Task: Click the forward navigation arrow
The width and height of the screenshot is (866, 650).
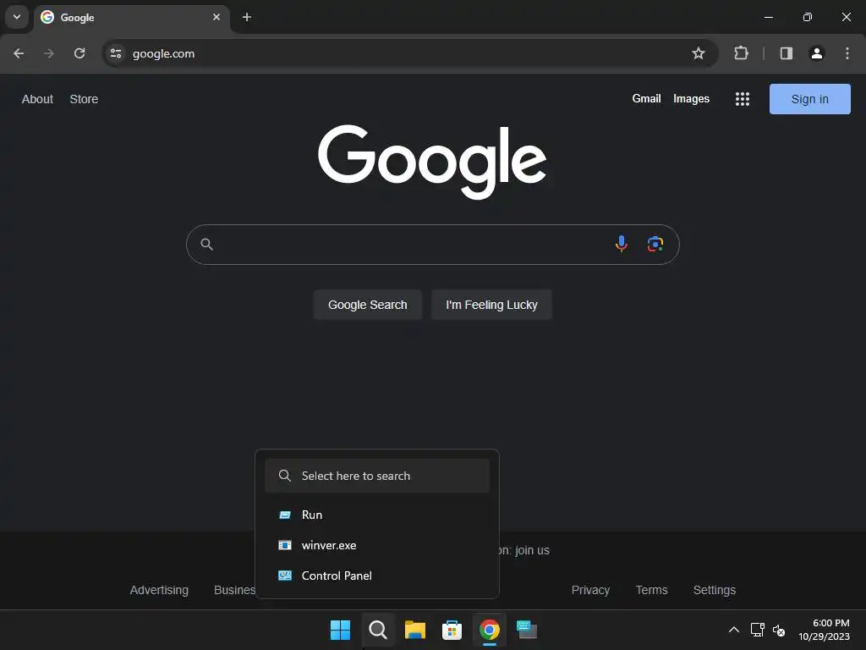Action: click(x=49, y=53)
